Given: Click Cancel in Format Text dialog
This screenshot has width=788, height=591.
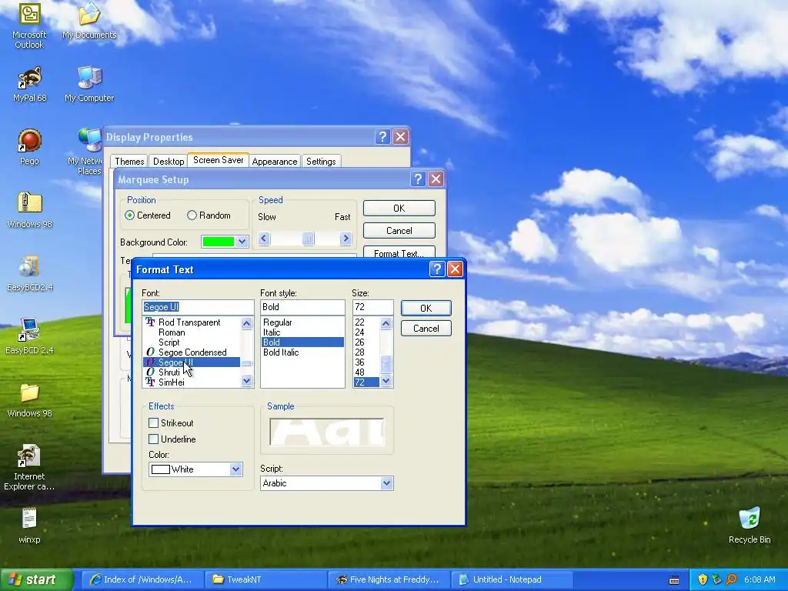Looking at the screenshot, I should (426, 329).
